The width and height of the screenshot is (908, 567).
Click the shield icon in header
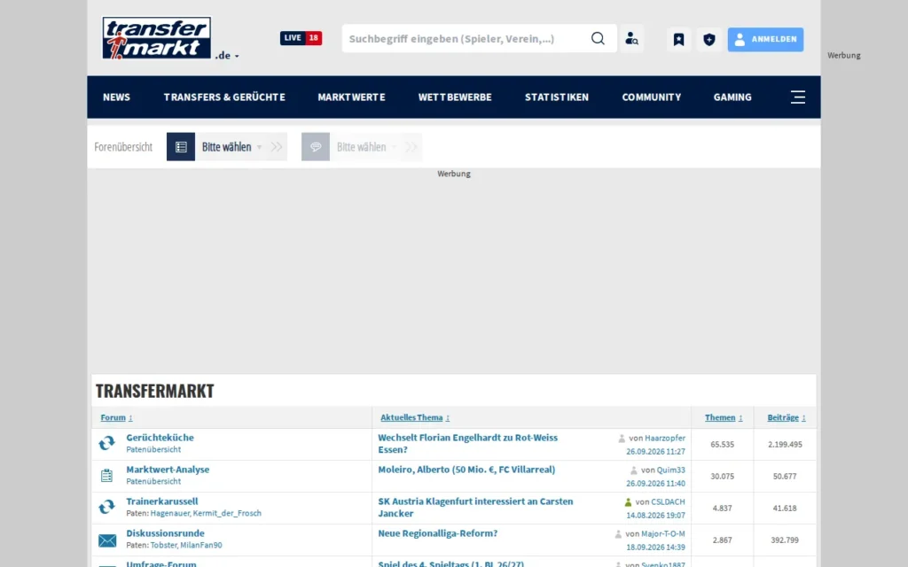708,39
